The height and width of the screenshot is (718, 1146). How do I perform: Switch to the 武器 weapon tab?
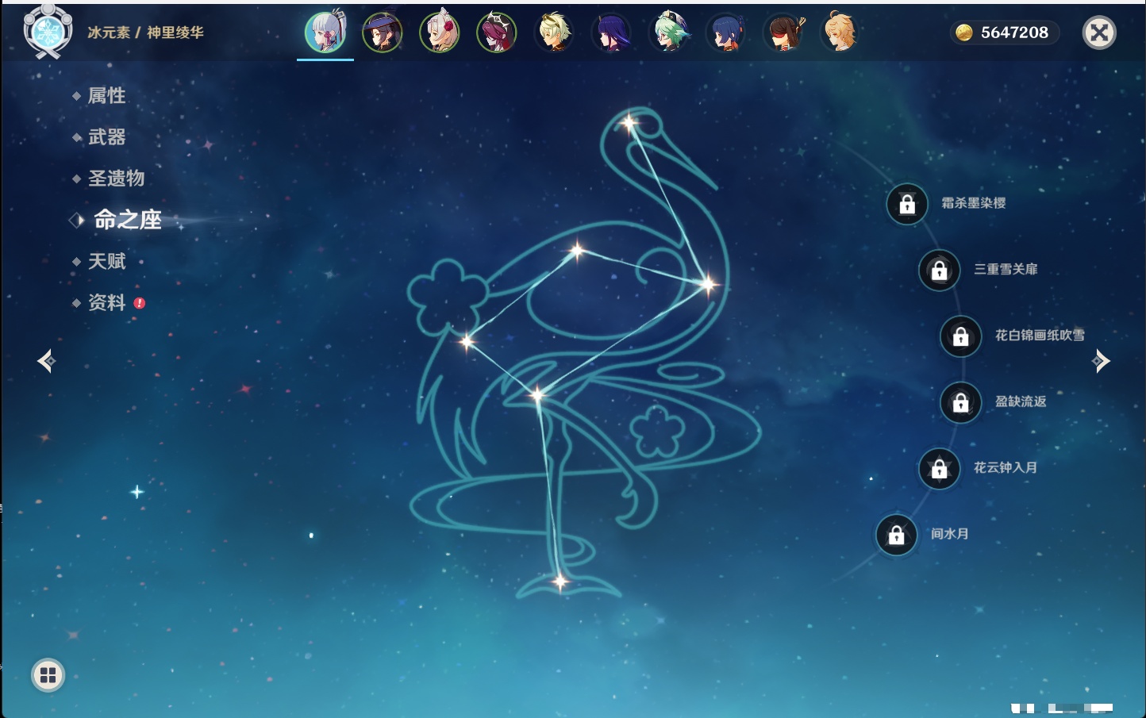106,137
